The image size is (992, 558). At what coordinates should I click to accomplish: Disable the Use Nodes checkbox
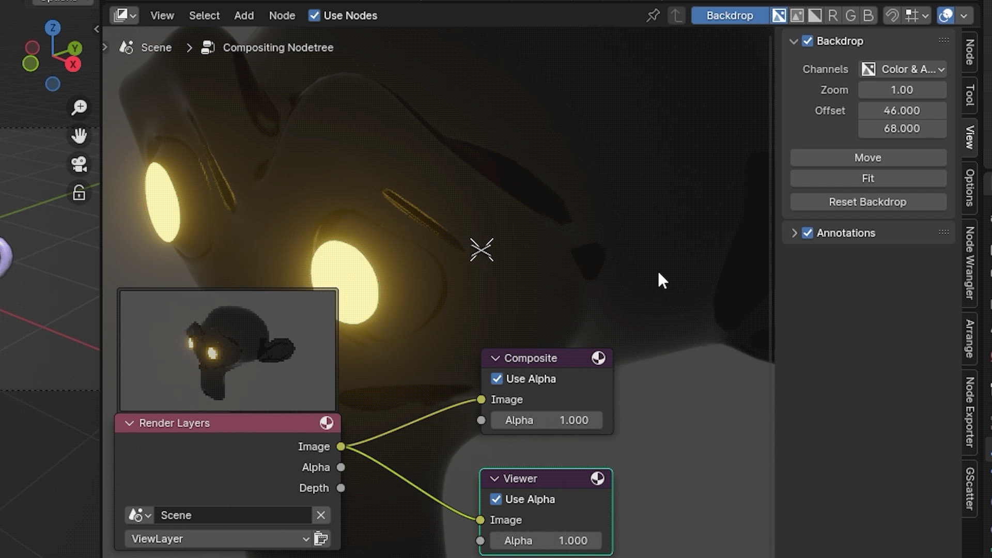(314, 16)
